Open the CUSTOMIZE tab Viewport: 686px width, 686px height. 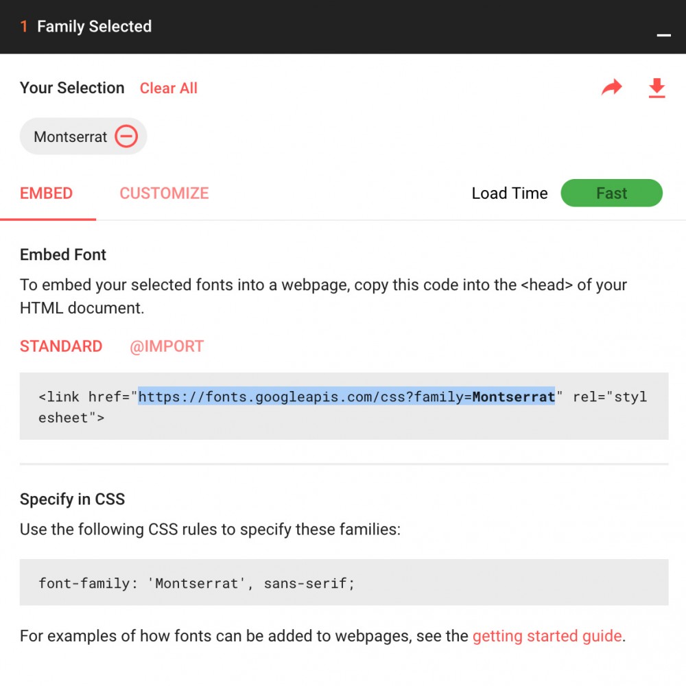coord(164,193)
